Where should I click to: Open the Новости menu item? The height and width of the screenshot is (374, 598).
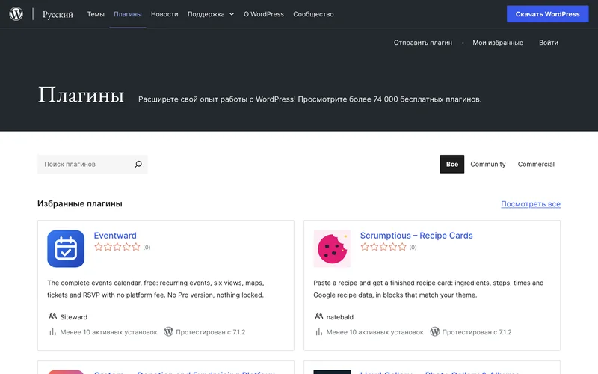[x=164, y=14]
